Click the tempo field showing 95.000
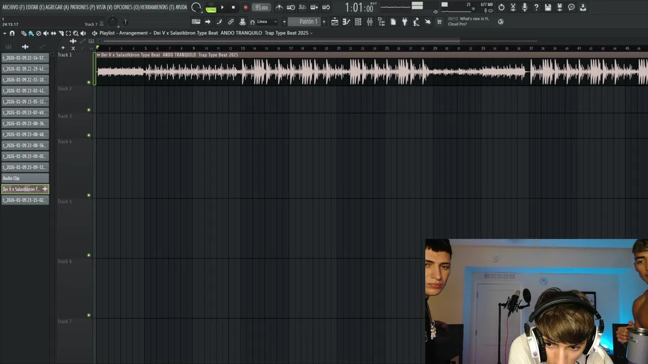Screen dimensions: 648x364 tap(261, 7)
